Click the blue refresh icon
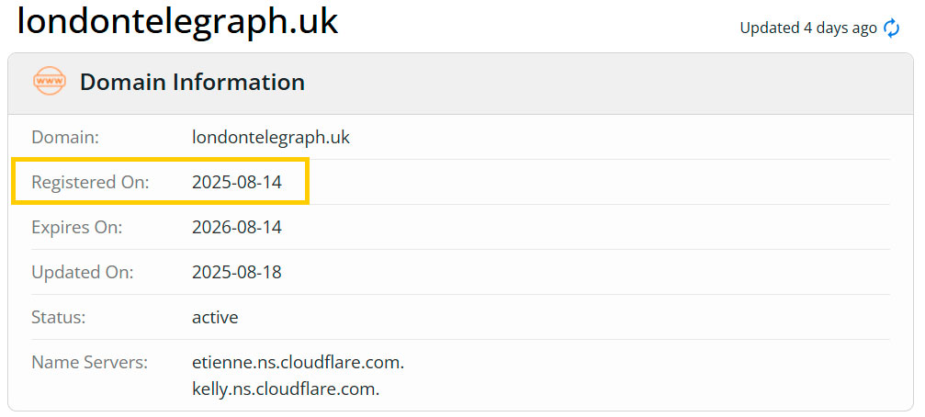 [891, 28]
